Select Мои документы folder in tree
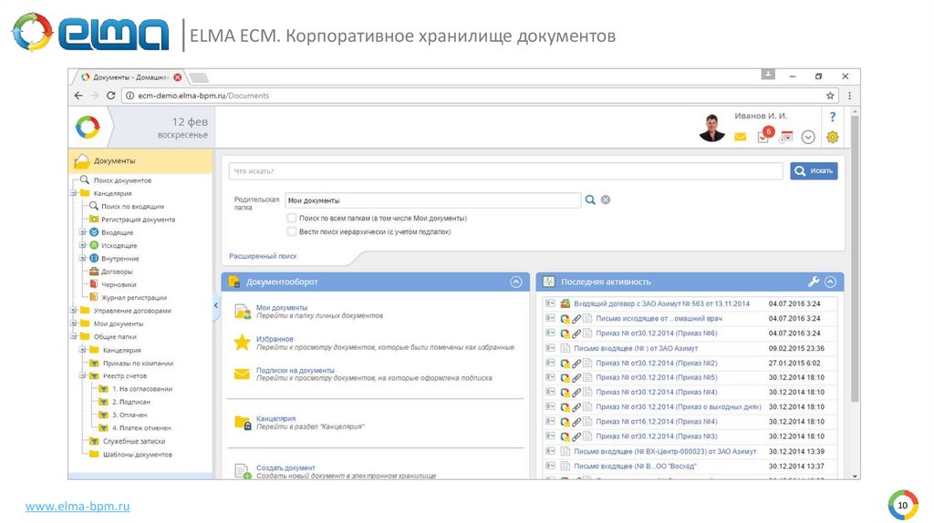 pos(118,323)
